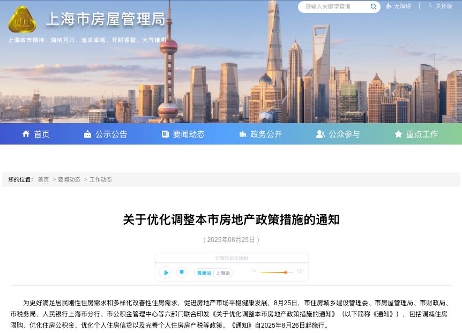Open 无障碍 accessibility mode
462x333 pixels.
click(398, 6)
